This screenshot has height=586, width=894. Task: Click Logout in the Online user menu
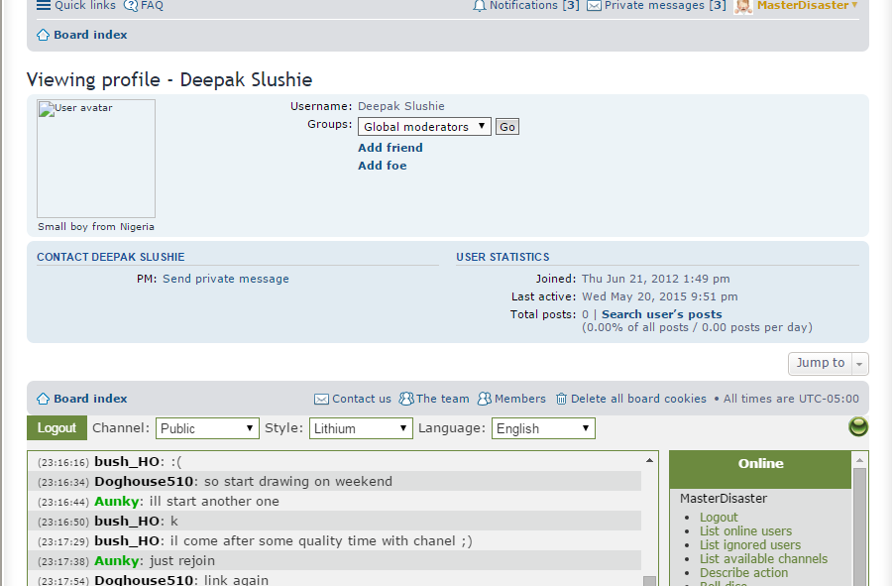coord(719,518)
